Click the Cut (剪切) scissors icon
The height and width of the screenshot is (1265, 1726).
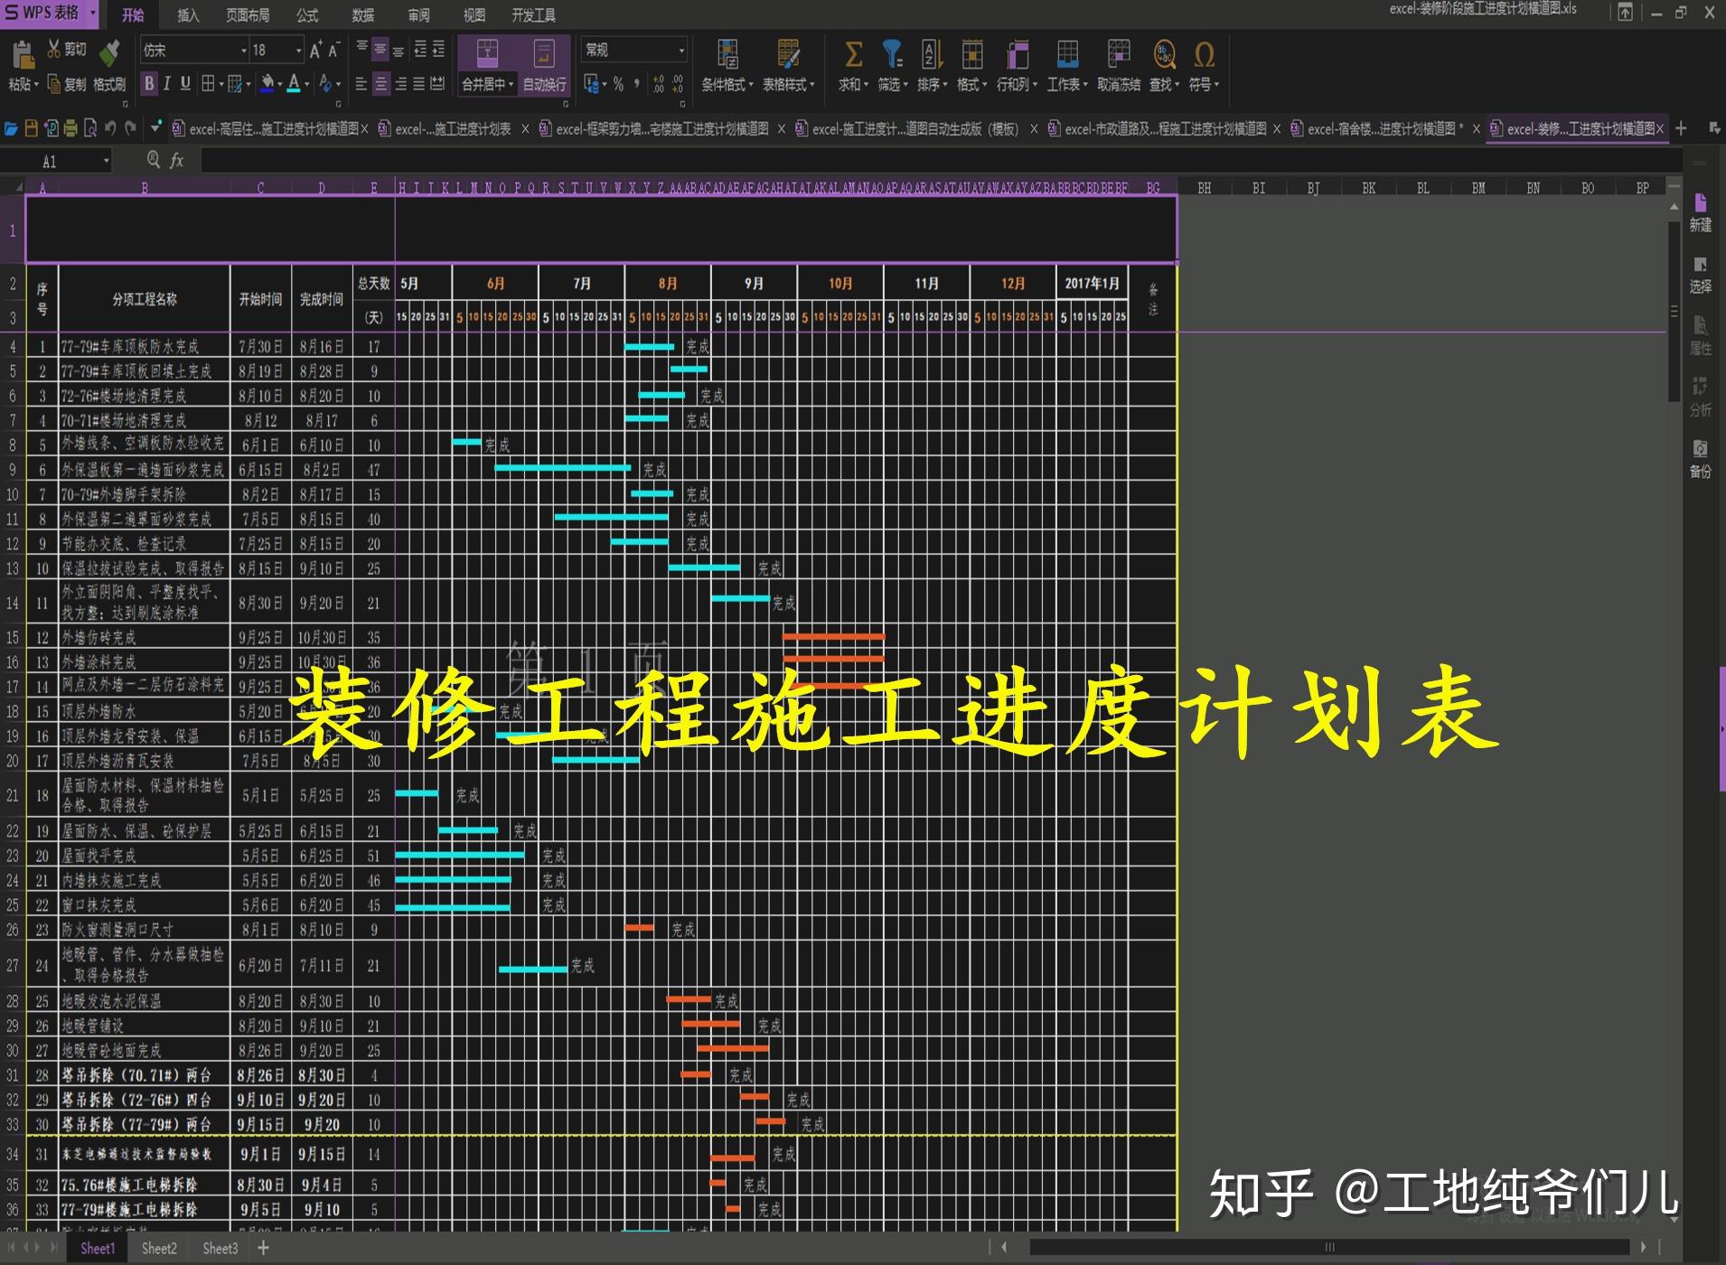54,49
